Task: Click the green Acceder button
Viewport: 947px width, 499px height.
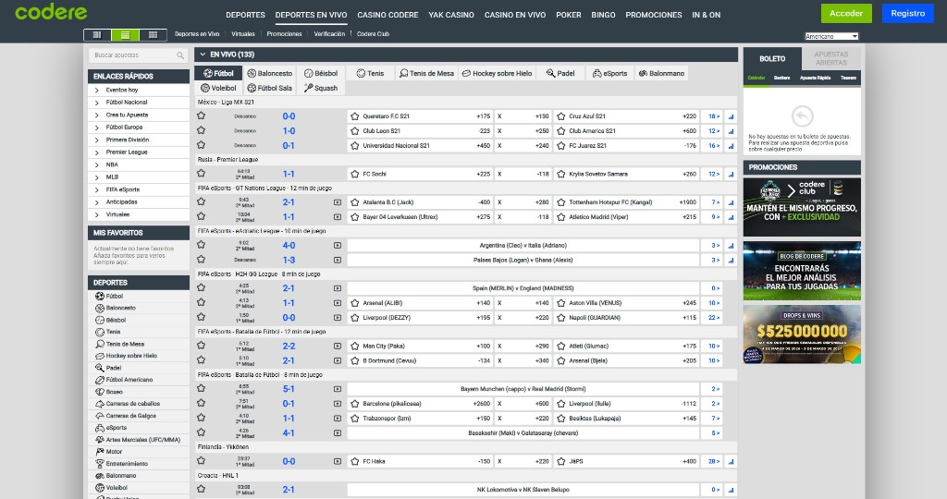Action: click(x=846, y=13)
